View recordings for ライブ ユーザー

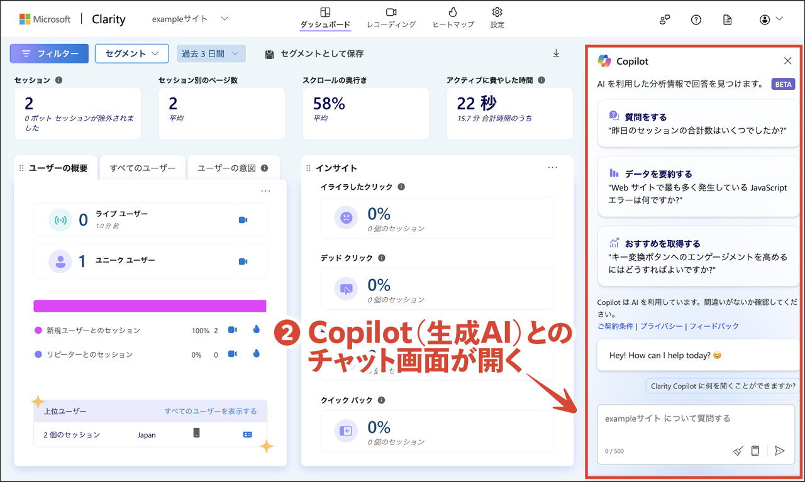[x=243, y=220]
